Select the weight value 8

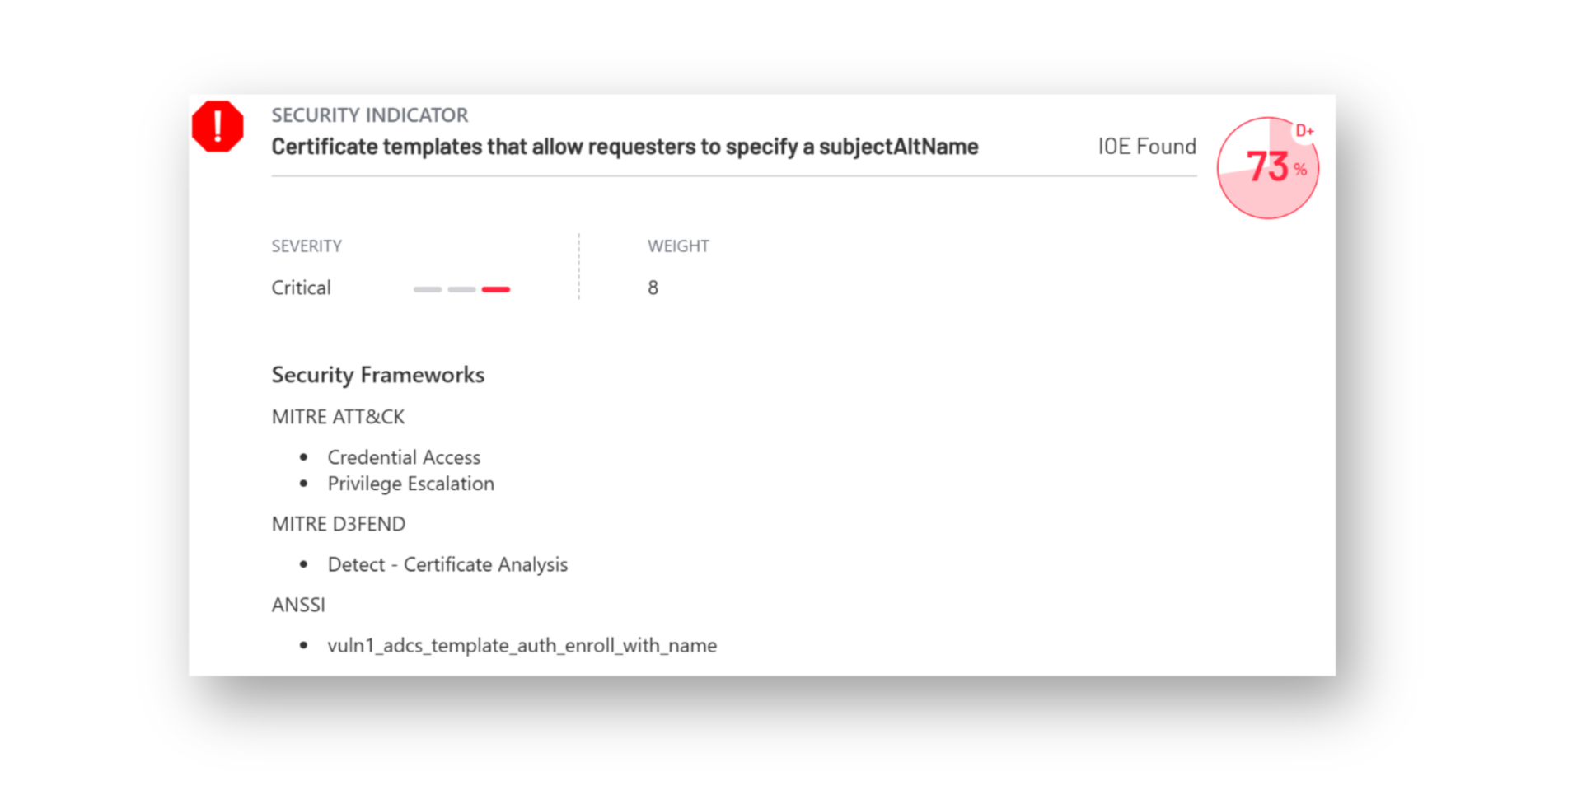(653, 288)
